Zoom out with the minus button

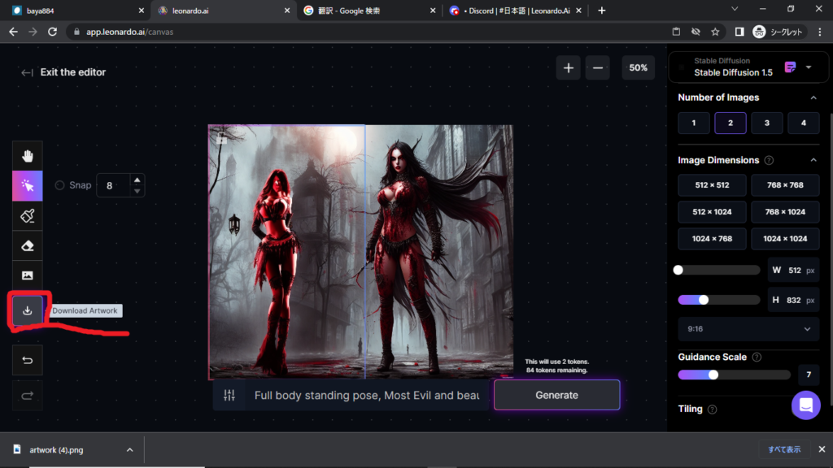[597, 68]
